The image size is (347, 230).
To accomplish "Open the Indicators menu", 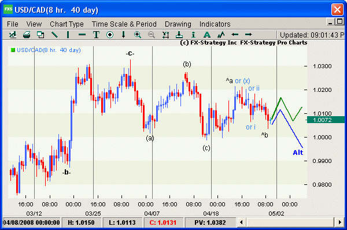I will click(x=215, y=24).
